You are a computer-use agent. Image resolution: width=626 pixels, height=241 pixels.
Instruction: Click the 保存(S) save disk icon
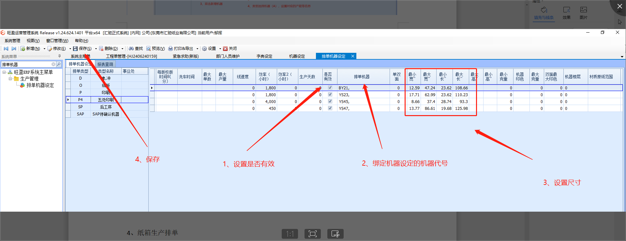[75, 49]
